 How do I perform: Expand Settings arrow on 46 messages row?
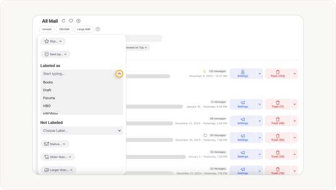[x=259, y=121]
